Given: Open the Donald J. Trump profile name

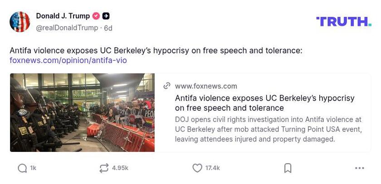Looking at the screenshot, I should tap(63, 16).
